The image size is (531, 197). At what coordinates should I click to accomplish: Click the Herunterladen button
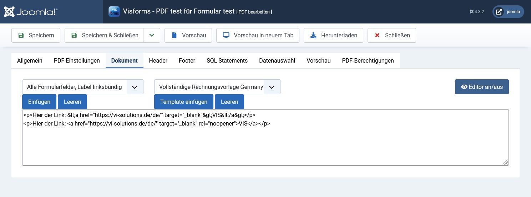333,35
